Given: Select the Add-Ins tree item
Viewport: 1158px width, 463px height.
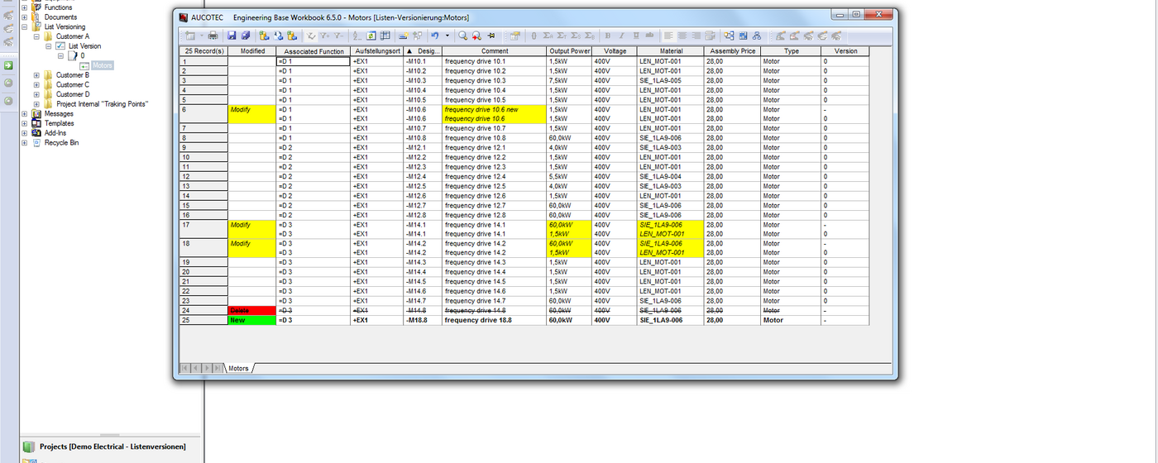Looking at the screenshot, I should click(55, 133).
